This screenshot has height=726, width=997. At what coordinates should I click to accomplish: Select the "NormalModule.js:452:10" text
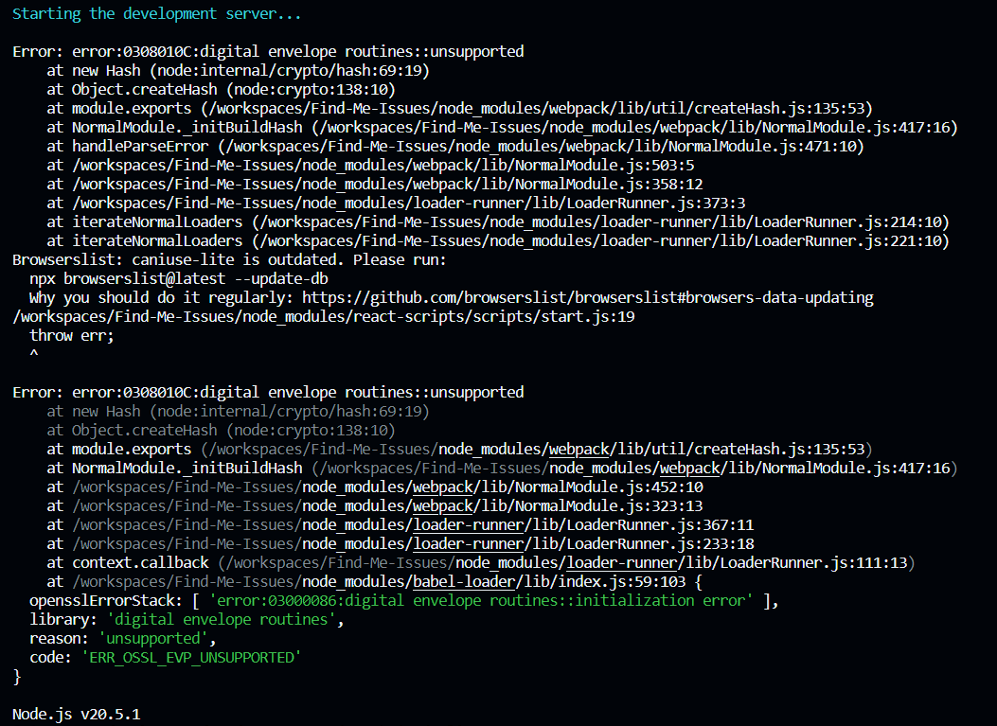point(609,487)
